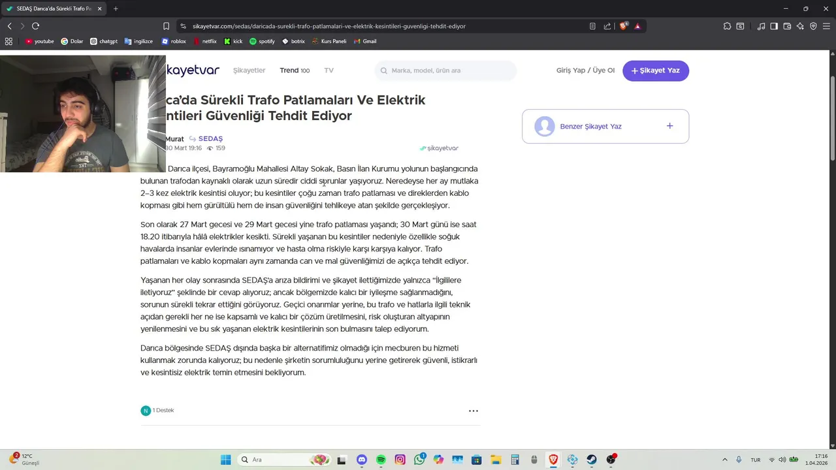This screenshot has height=470, width=836.
Task: Open reader mode icon in address bar
Action: pyautogui.click(x=592, y=26)
